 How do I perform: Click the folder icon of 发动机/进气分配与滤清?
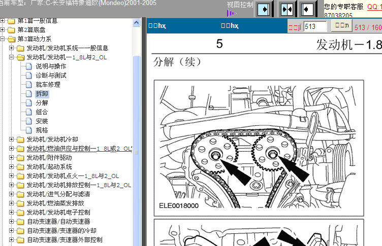point(20,194)
